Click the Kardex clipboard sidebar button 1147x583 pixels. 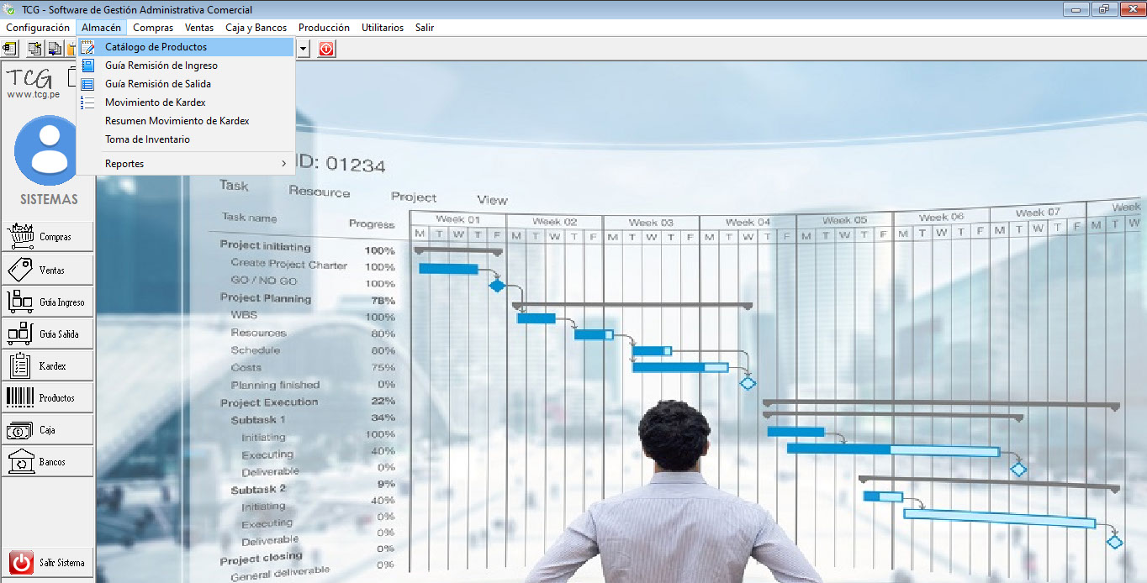(x=47, y=365)
